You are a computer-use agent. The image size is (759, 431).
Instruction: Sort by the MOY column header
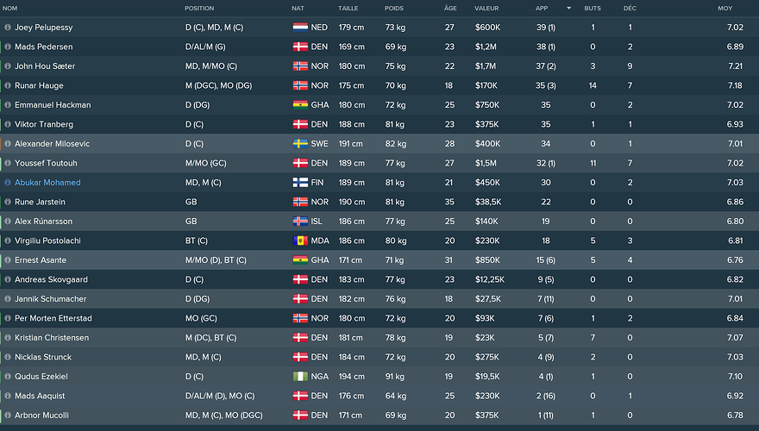pos(724,9)
